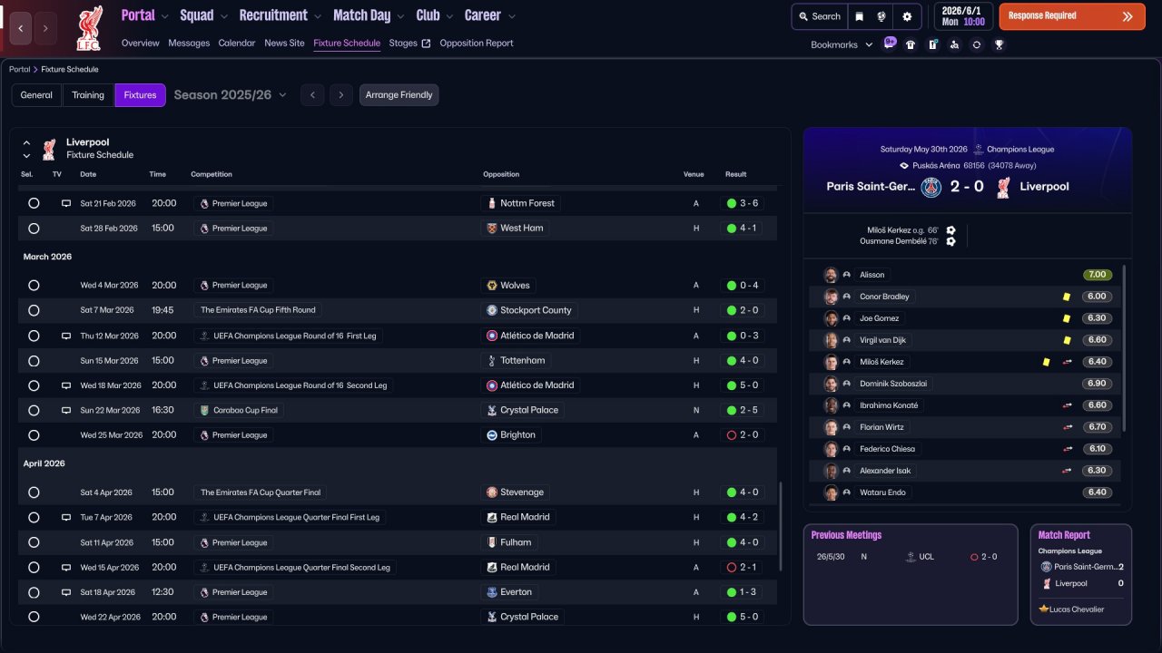Click the substitution icon on Florian Wirtz row
The width and height of the screenshot is (1162, 653).
[x=1067, y=427]
